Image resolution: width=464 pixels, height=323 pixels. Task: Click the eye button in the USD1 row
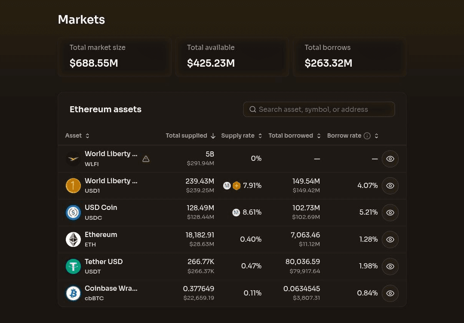pyautogui.click(x=390, y=186)
